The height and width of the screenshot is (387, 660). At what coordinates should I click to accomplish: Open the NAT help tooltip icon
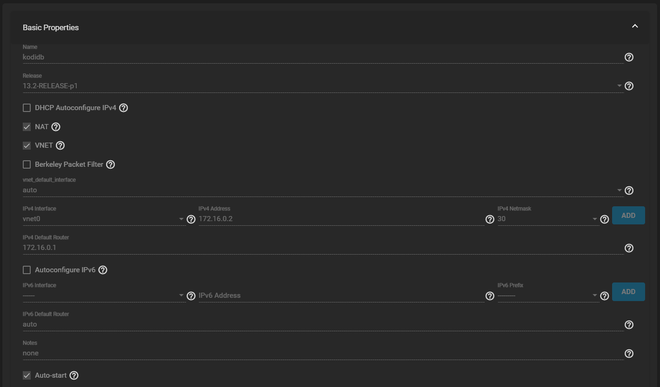click(56, 127)
